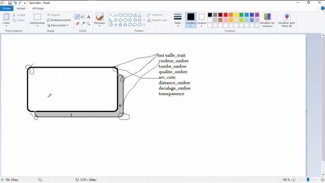Choose the straight line shape
The width and height of the screenshot is (325, 183).
(111, 15)
